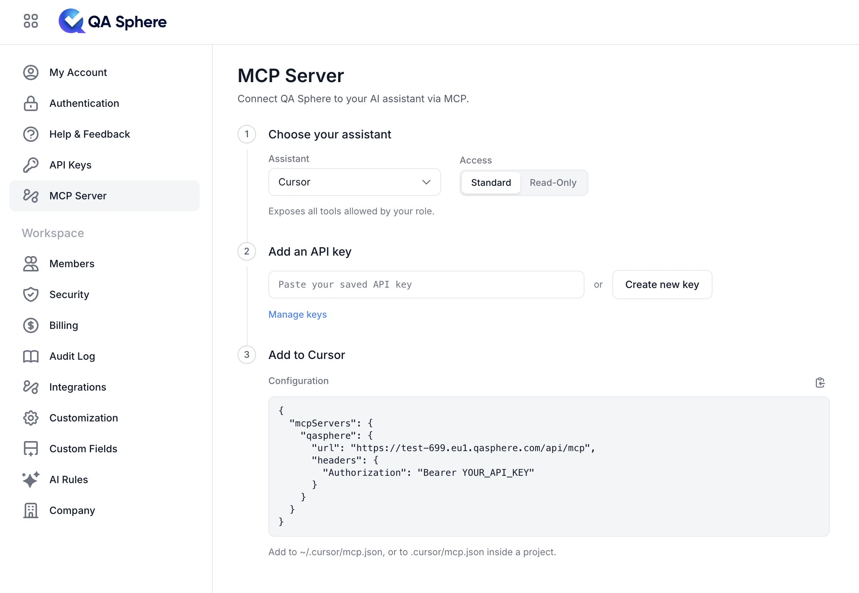Image resolution: width=859 pixels, height=593 pixels.
Task: Open Security workspace settings
Action: pyautogui.click(x=104, y=295)
